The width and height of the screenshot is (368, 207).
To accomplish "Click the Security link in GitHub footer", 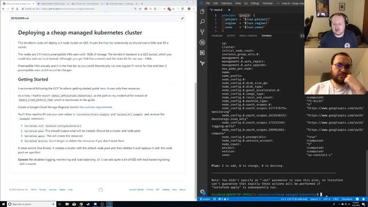I will [x=52, y=190].
